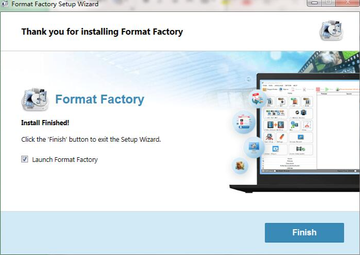
Task: Click the setup wizard title bar icon
Action: coord(4,4)
